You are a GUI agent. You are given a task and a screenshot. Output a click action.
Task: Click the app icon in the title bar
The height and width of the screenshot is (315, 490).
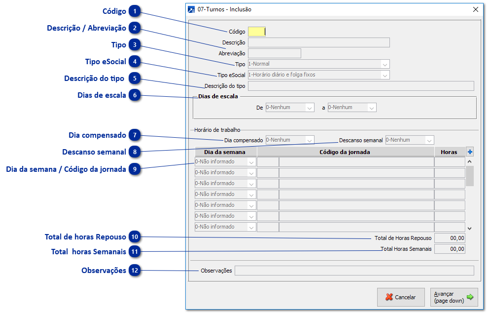pos(191,9)
